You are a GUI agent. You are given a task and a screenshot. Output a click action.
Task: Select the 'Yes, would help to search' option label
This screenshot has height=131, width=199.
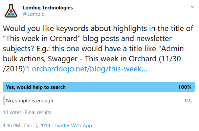(x=36, y=87)
